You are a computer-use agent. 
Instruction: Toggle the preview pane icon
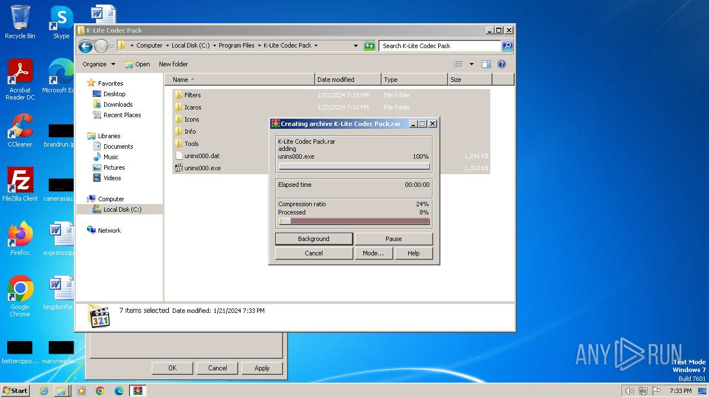[x=486, y=64]
